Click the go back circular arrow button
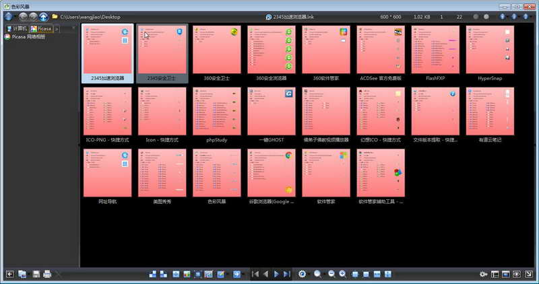This screenshot has height=284, width=539. point(23,16)
